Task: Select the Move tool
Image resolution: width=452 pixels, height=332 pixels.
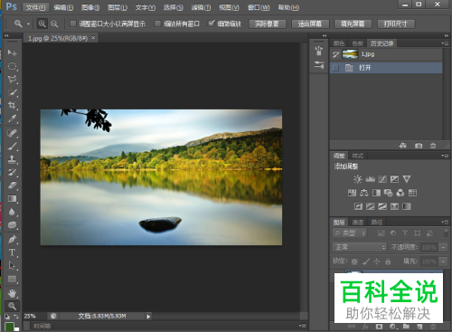Action: coord(12,52)
